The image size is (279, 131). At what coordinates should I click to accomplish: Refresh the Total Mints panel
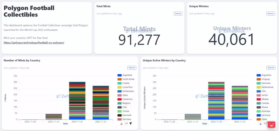click(178, 14)
